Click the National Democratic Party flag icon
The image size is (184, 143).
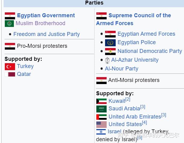point(110,51)
